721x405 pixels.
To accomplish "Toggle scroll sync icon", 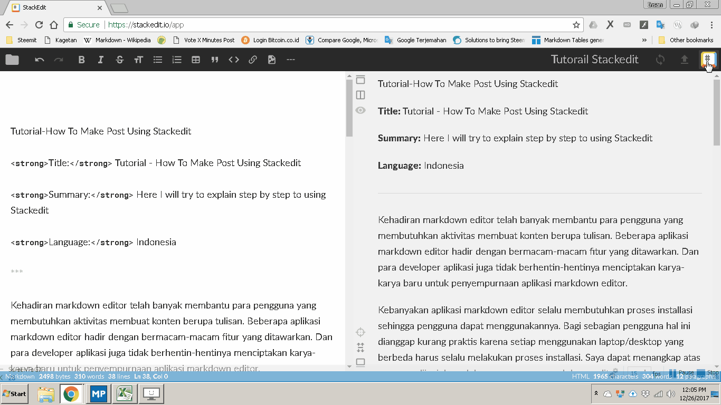I will tap(360, 348).
